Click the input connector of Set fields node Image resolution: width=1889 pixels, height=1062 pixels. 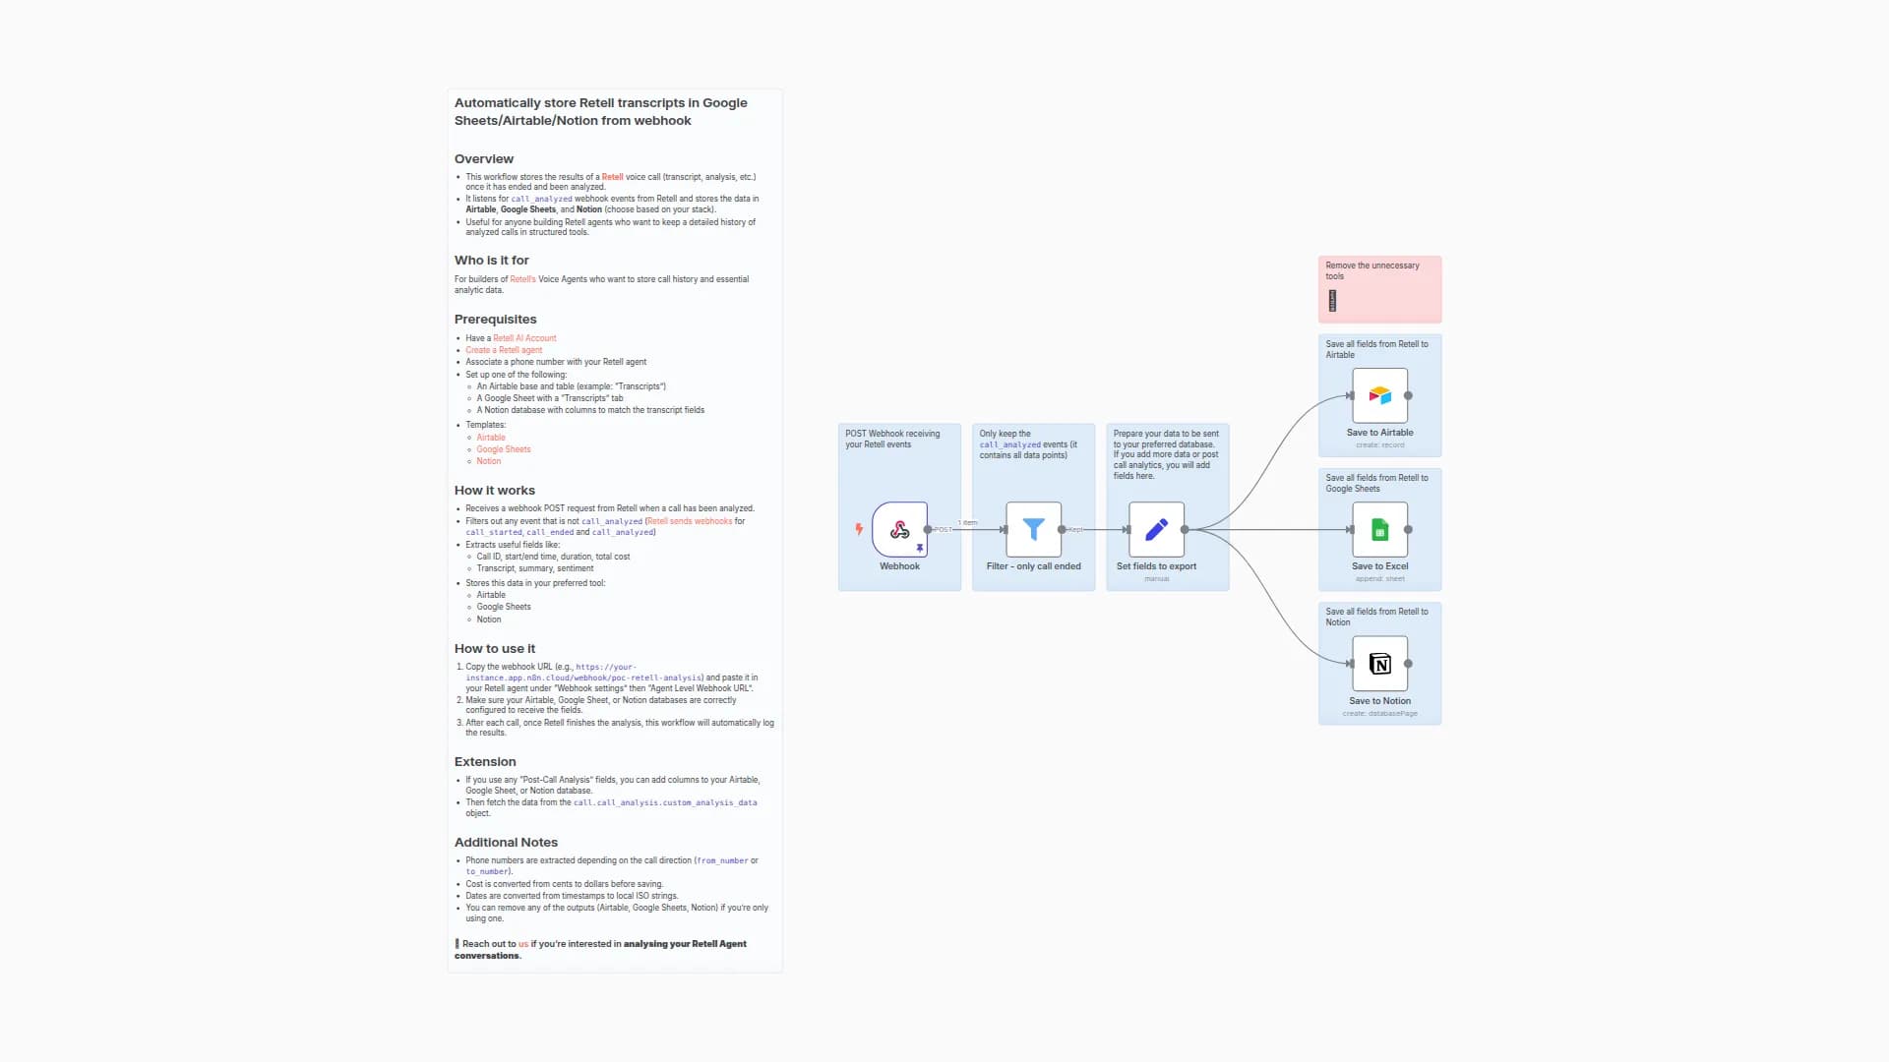click(1127, 530)
